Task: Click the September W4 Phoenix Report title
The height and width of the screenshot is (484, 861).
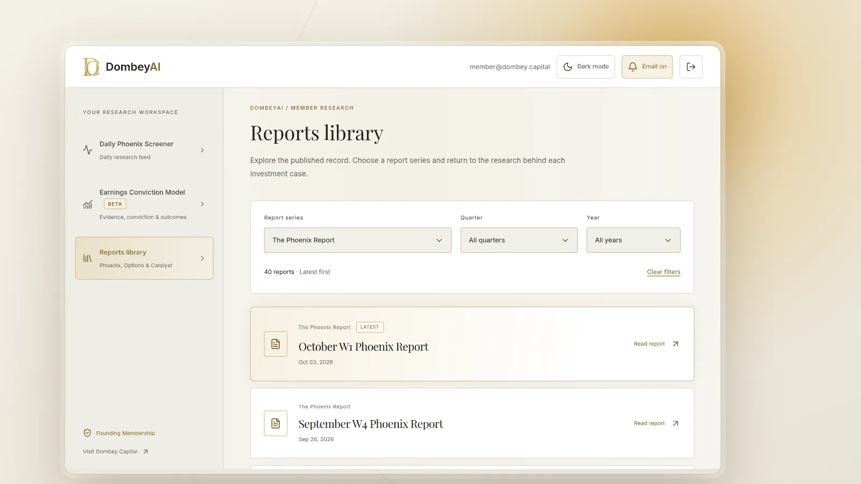Action: coord(371,424)
